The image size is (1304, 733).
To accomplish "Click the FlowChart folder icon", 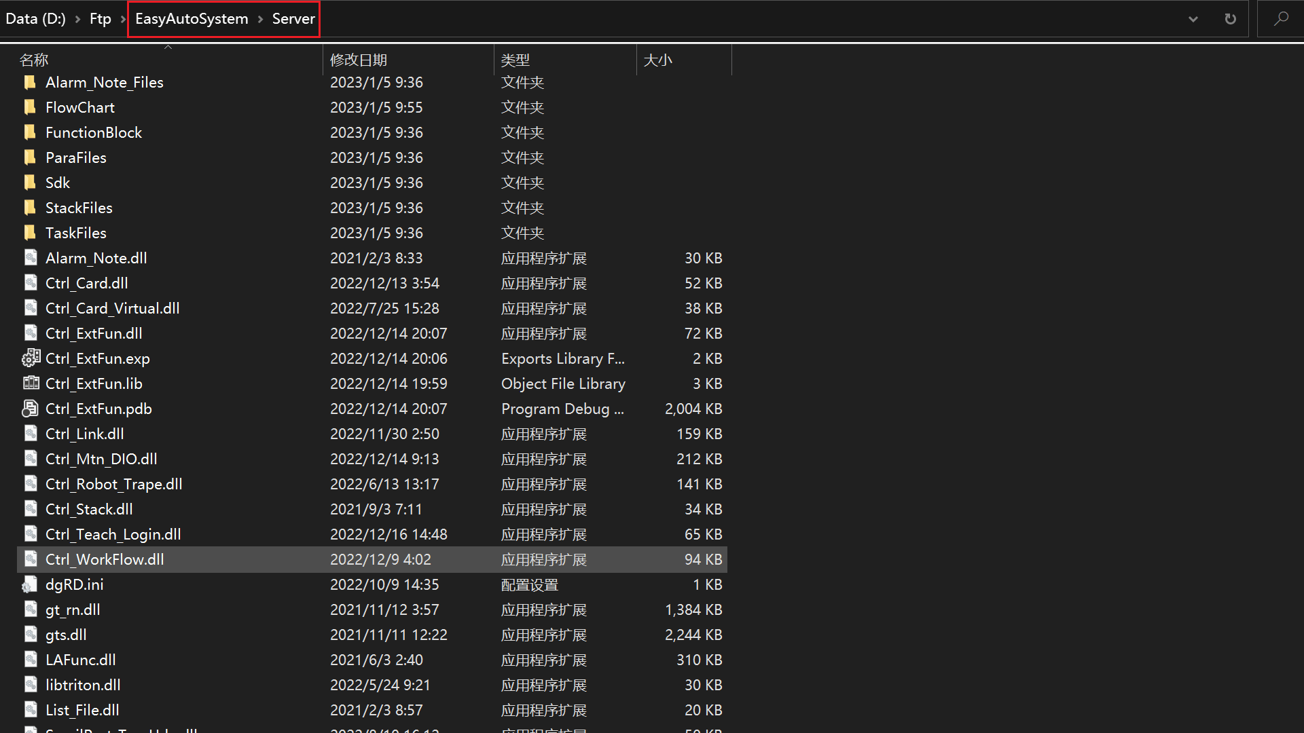I will click(31, 107).
